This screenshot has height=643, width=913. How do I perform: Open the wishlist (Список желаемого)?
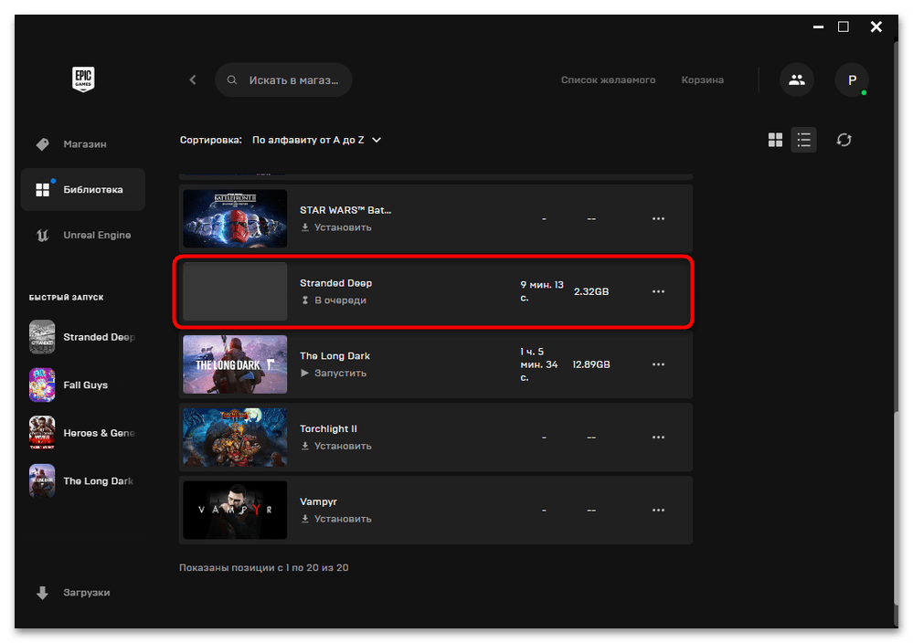(x=608, y=79)
